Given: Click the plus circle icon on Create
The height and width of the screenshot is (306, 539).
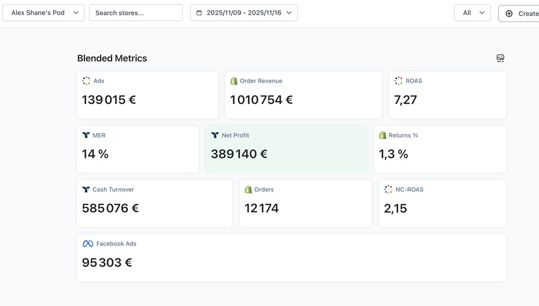Looking at the screenshot, I should tap(509, 13).
